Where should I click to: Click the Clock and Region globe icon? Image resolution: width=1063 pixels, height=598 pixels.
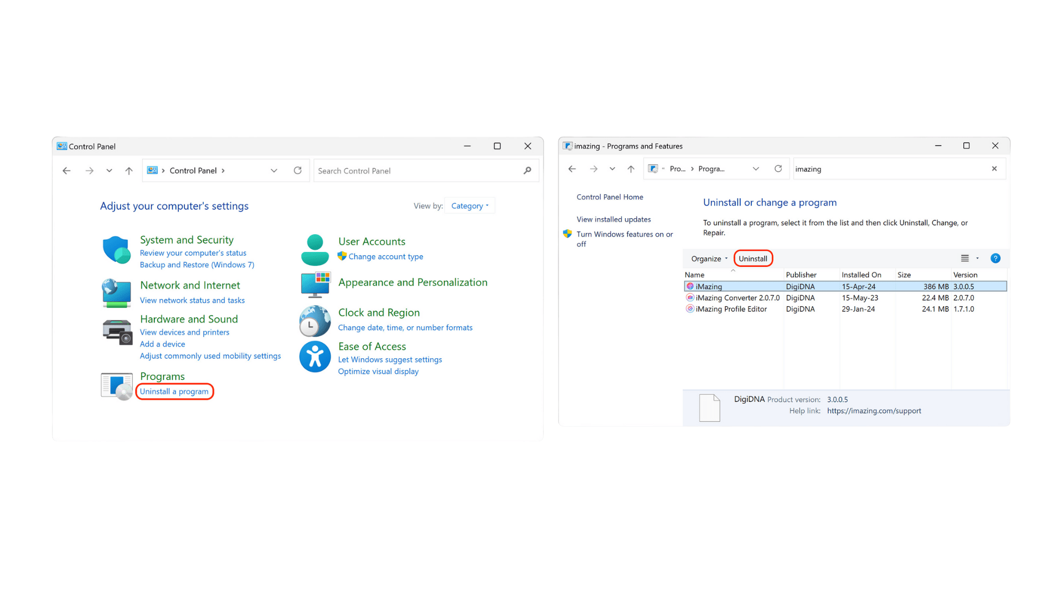click(314, 321)
